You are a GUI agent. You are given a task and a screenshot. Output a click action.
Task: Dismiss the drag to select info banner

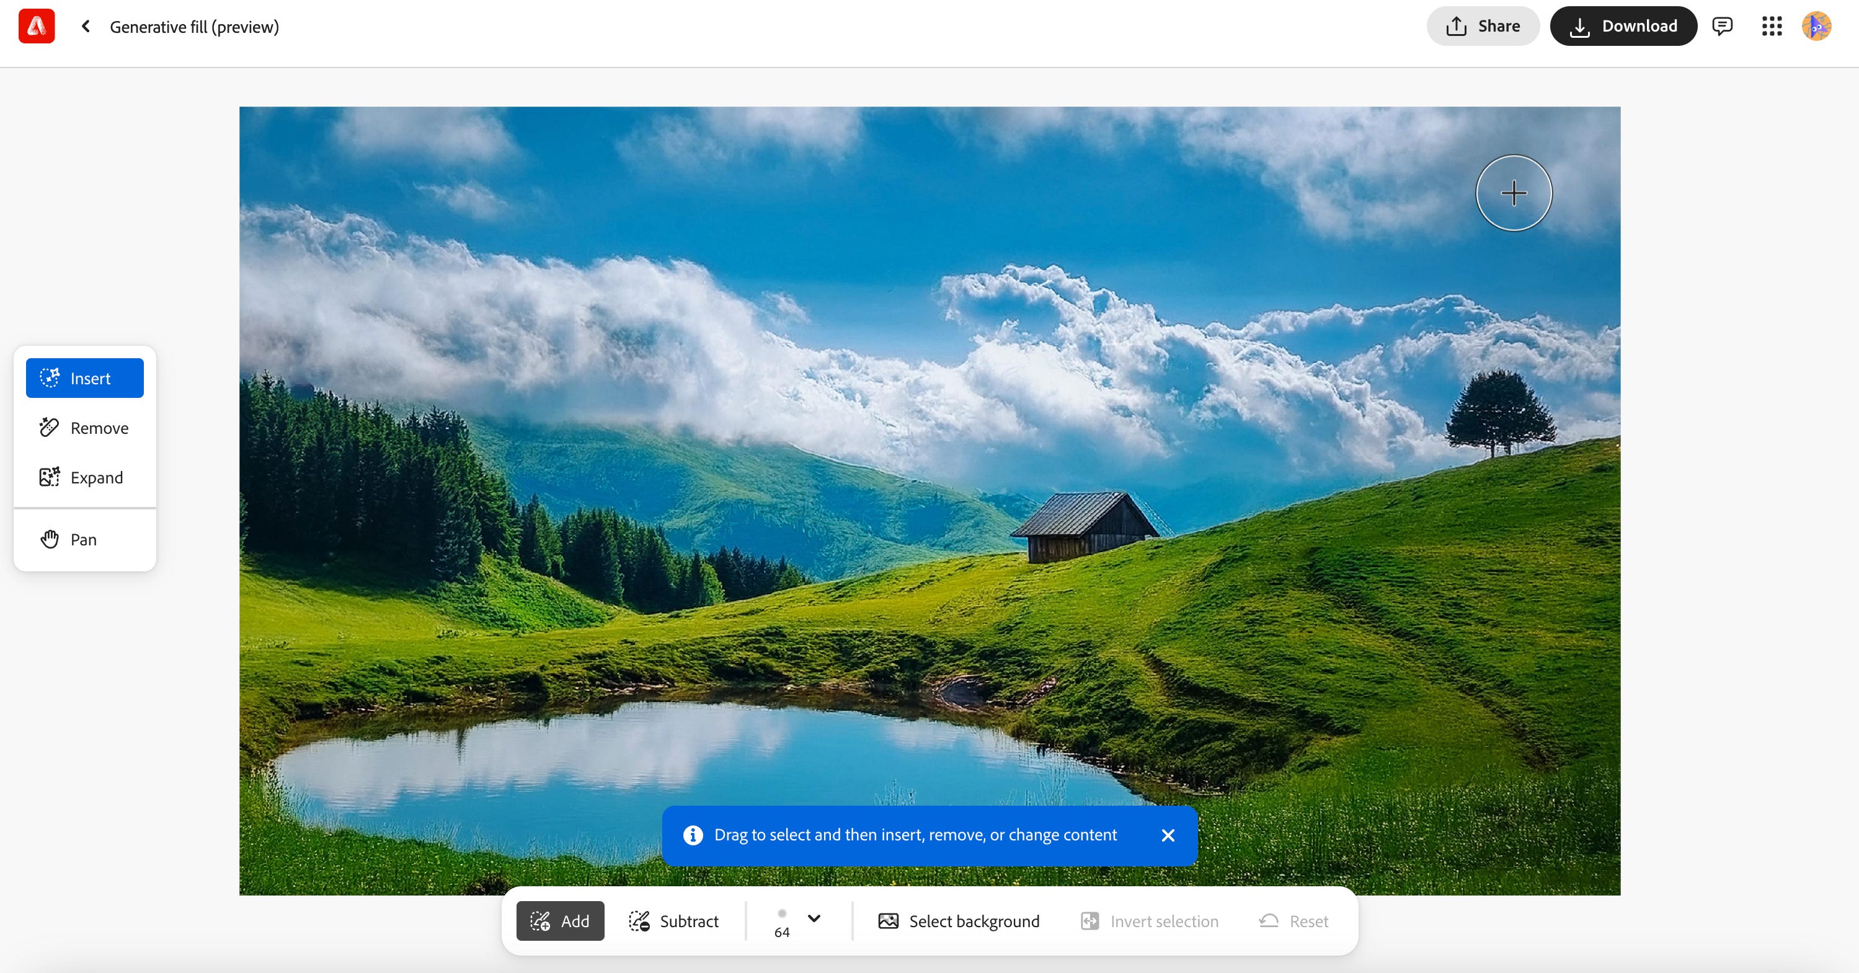point(1168,835)
